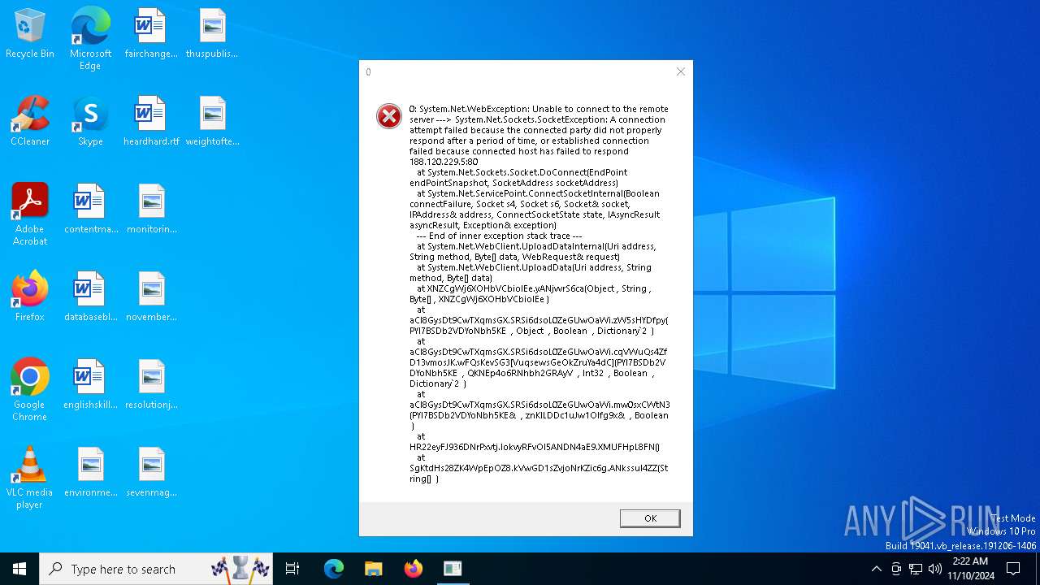The height and width of the screenshot is (585, 1040).
Task: Click the Meet Now tray icon
Action: (x=896, y=569)
